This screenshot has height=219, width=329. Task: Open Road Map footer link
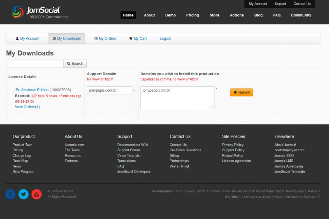(x=20, y=161)
